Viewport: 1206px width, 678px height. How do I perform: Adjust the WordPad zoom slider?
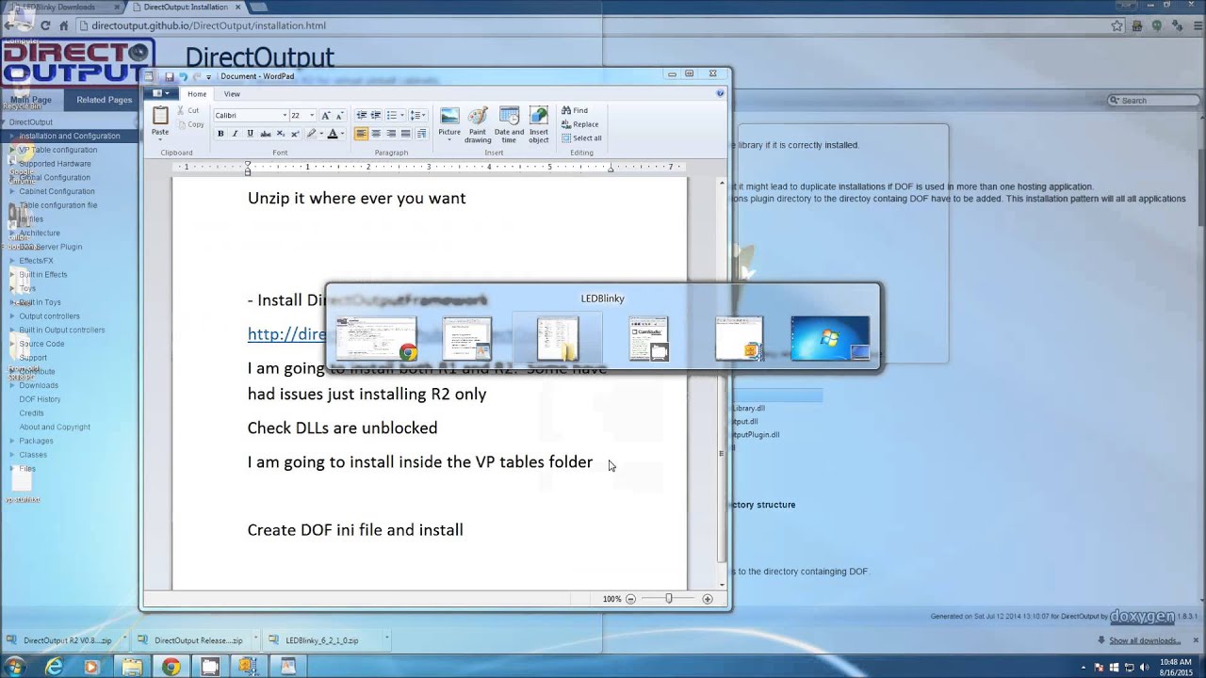[x=668, y=599]
